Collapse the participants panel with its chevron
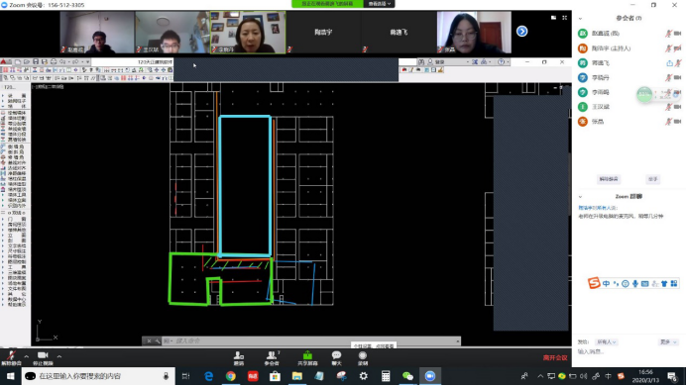The width and height of the screenshot is (687, 386). (x=580, y=19)
